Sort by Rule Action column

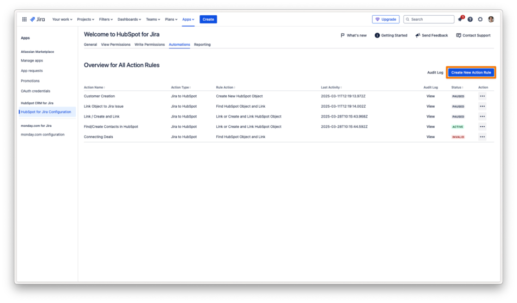coord(226,88)
